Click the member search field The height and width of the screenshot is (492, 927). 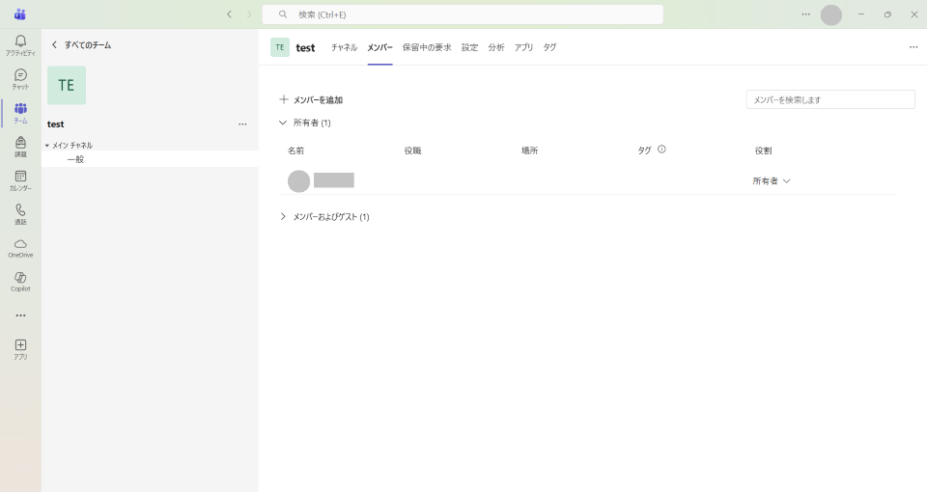coord(829,99)
